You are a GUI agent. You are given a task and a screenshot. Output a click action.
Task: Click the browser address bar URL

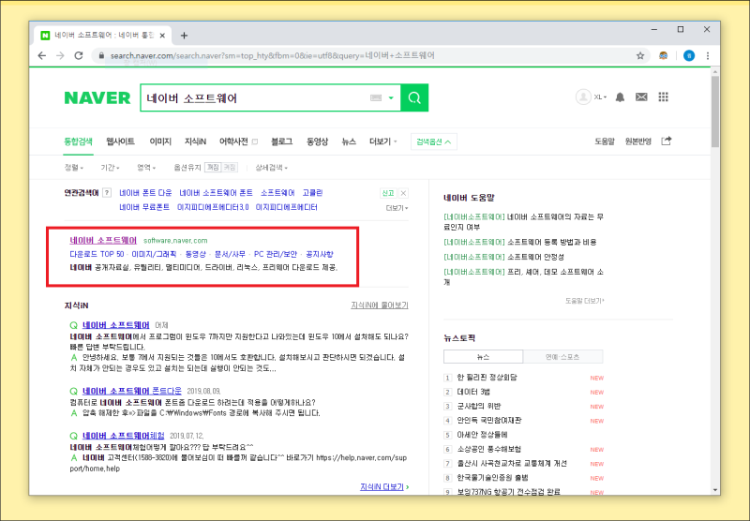tap(273, 56)
